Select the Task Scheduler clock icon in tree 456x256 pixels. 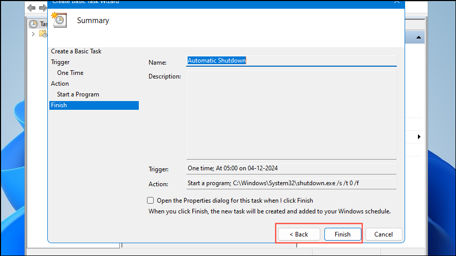click(x=33, y=24)
